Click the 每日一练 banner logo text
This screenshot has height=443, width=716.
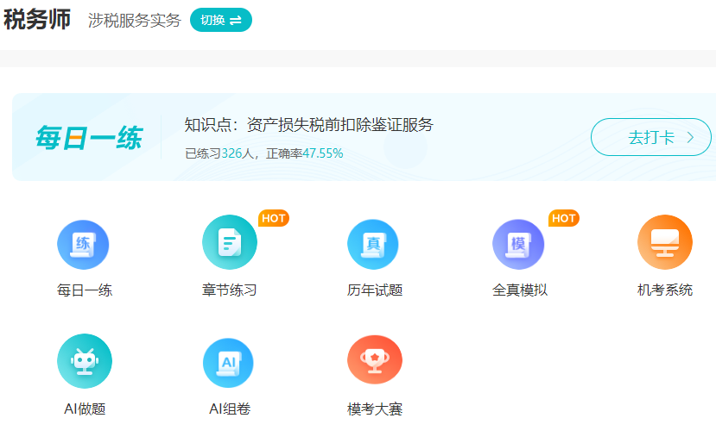pyautogui.click(x=88, y=138)
